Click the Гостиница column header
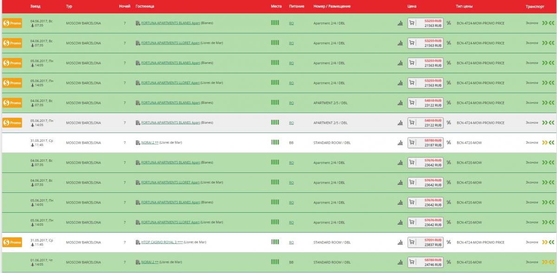557x273 pixels. [x=145, y=6]
